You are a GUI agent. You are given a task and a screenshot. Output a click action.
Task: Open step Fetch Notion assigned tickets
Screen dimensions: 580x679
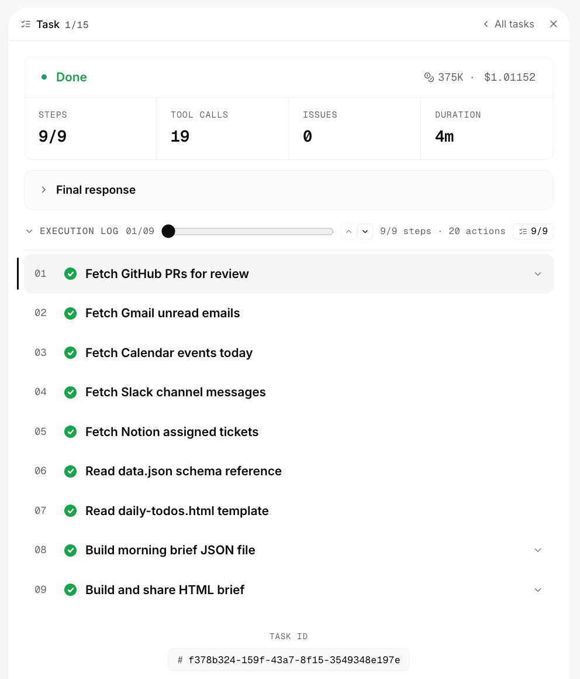[x=288, y=432]
